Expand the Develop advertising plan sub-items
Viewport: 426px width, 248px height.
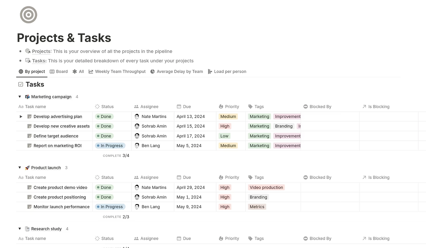21,117
